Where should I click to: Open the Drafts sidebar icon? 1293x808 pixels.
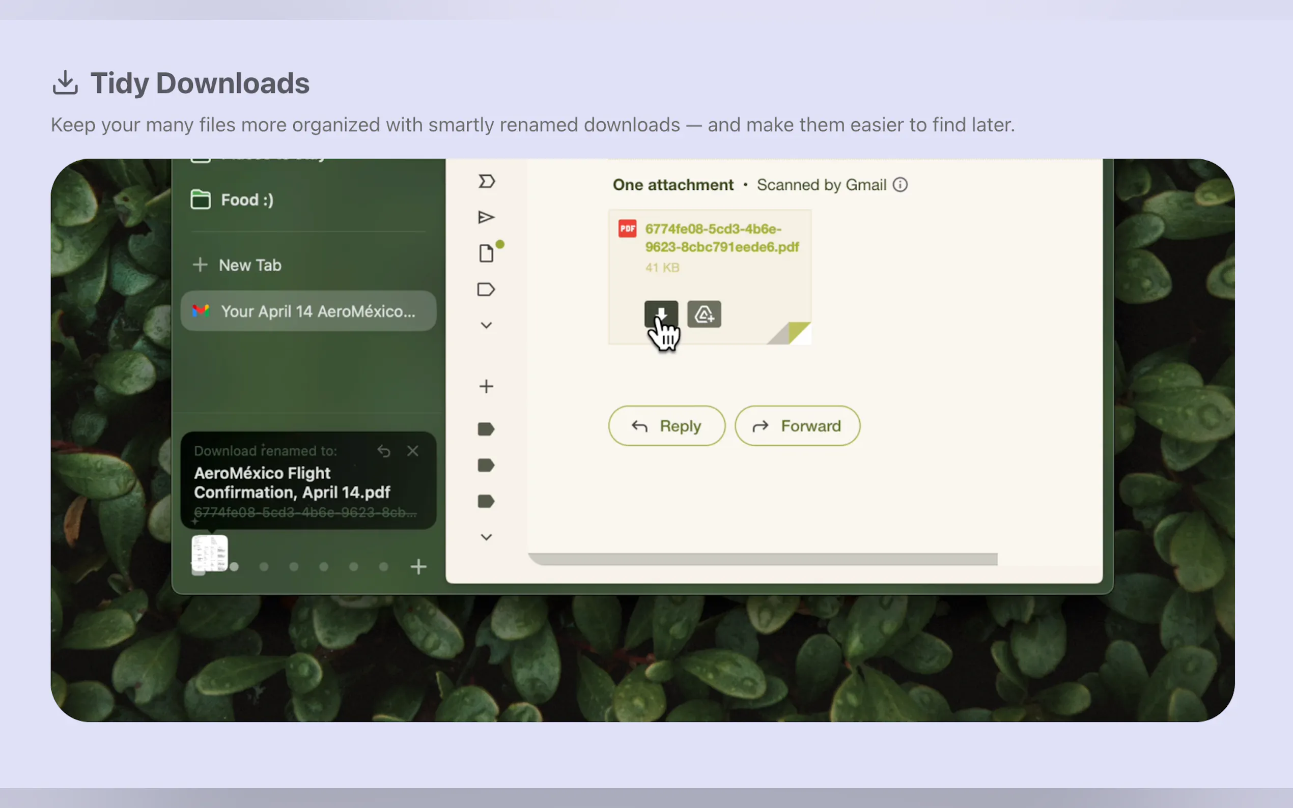[x=485, y=253]
